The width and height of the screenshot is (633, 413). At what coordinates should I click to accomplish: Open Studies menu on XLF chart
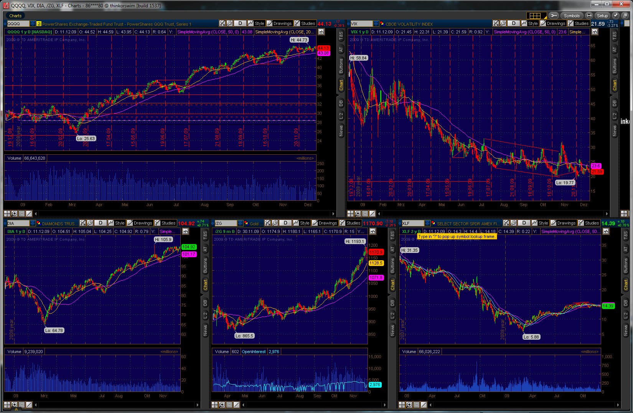click(x=589, y=223)
